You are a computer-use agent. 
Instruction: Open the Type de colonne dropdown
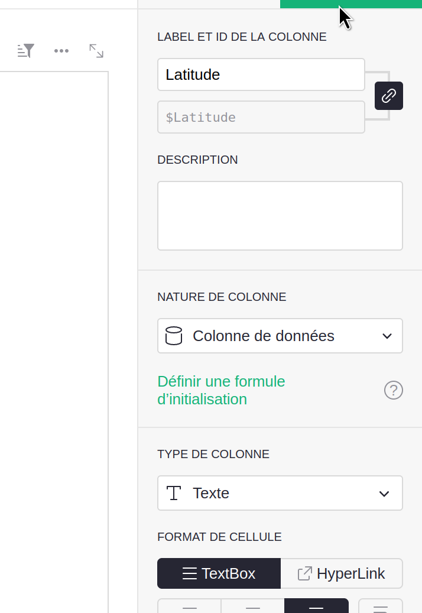[280, 493]
